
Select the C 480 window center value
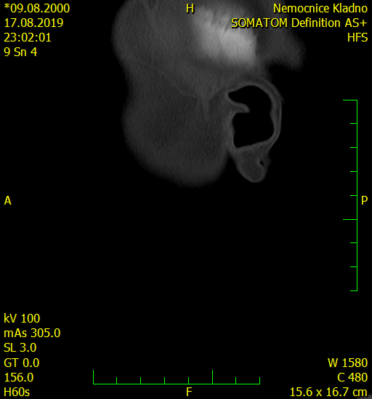coord(352,377)
